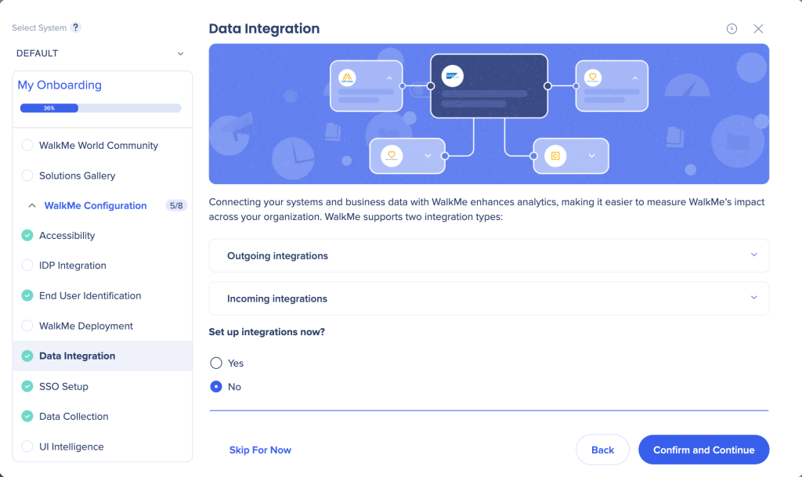Click the SAP logo in banner illustration
802x477 pixels.
[x=453, y=76]
